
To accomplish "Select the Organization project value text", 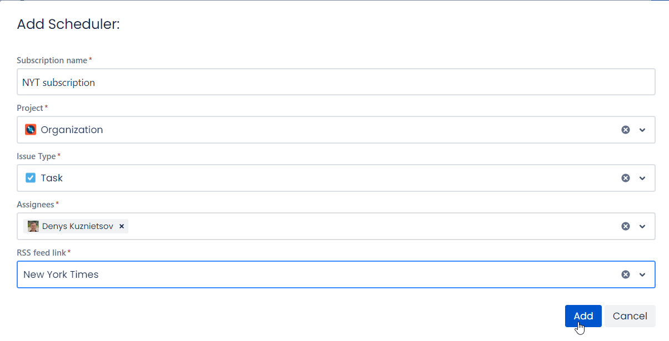I will [x=72, y=130].
